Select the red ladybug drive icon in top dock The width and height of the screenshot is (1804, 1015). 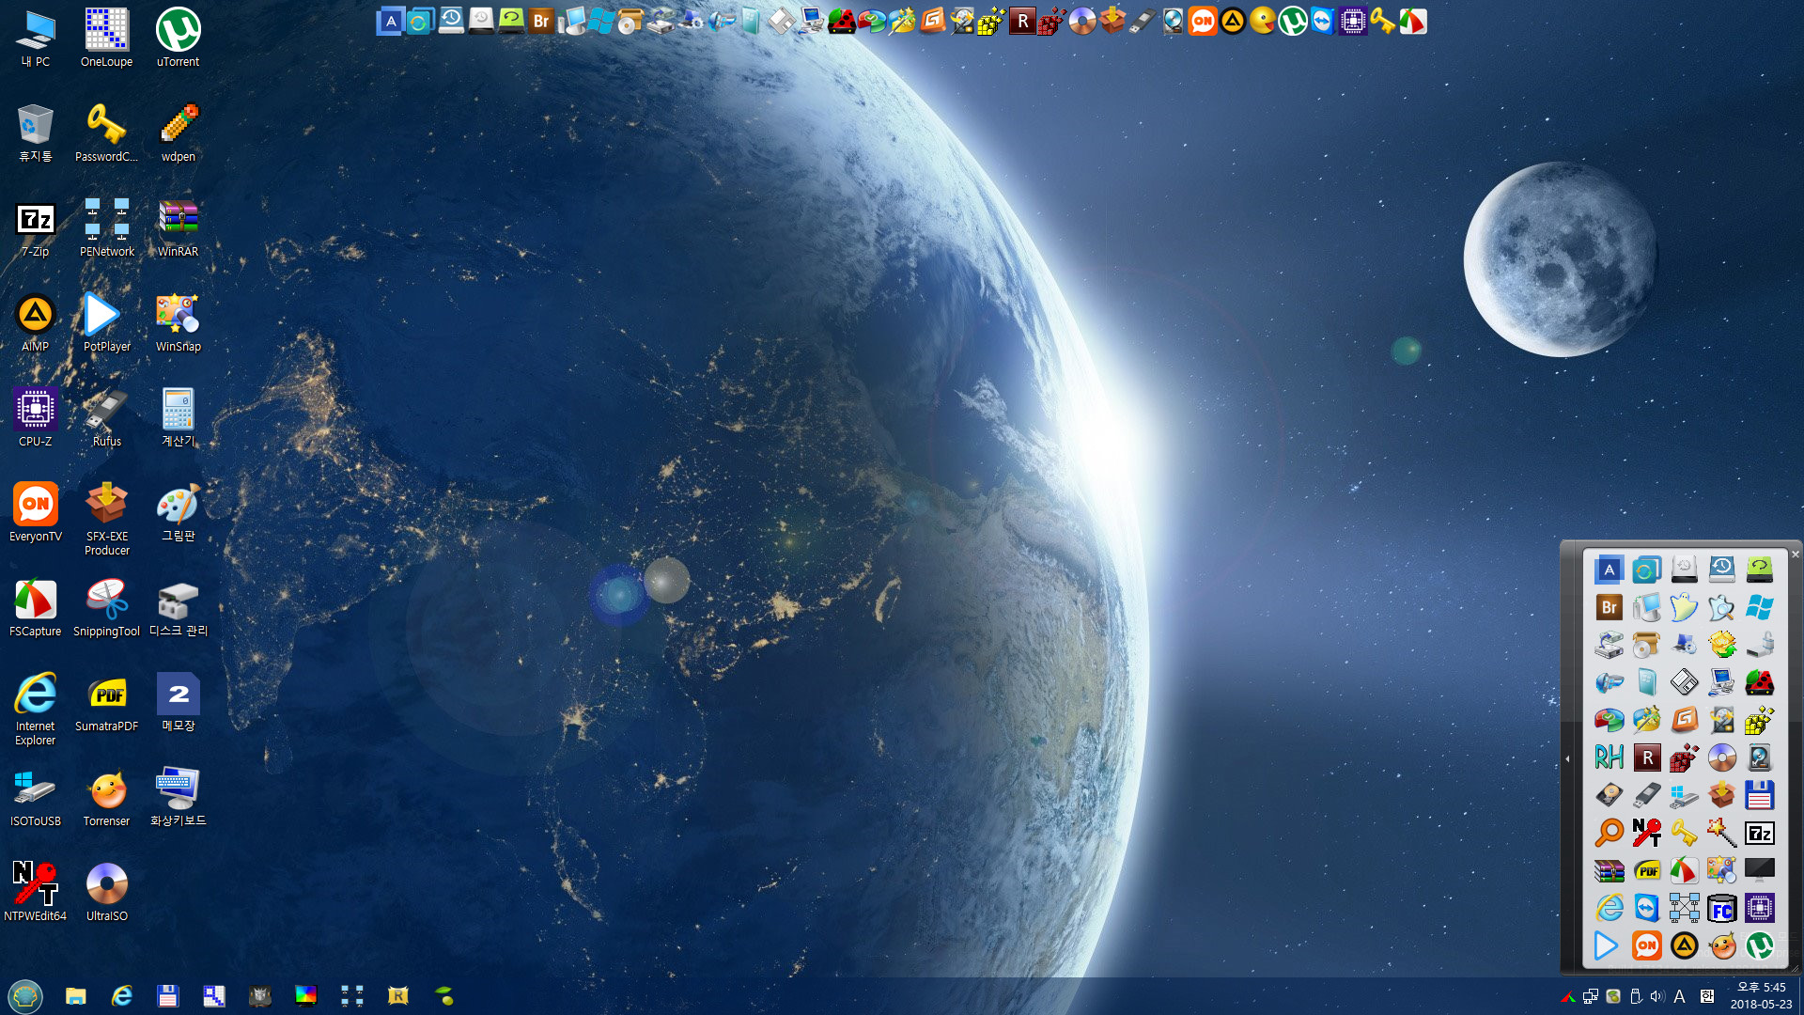pyautogui.click(x=842, y=21)
